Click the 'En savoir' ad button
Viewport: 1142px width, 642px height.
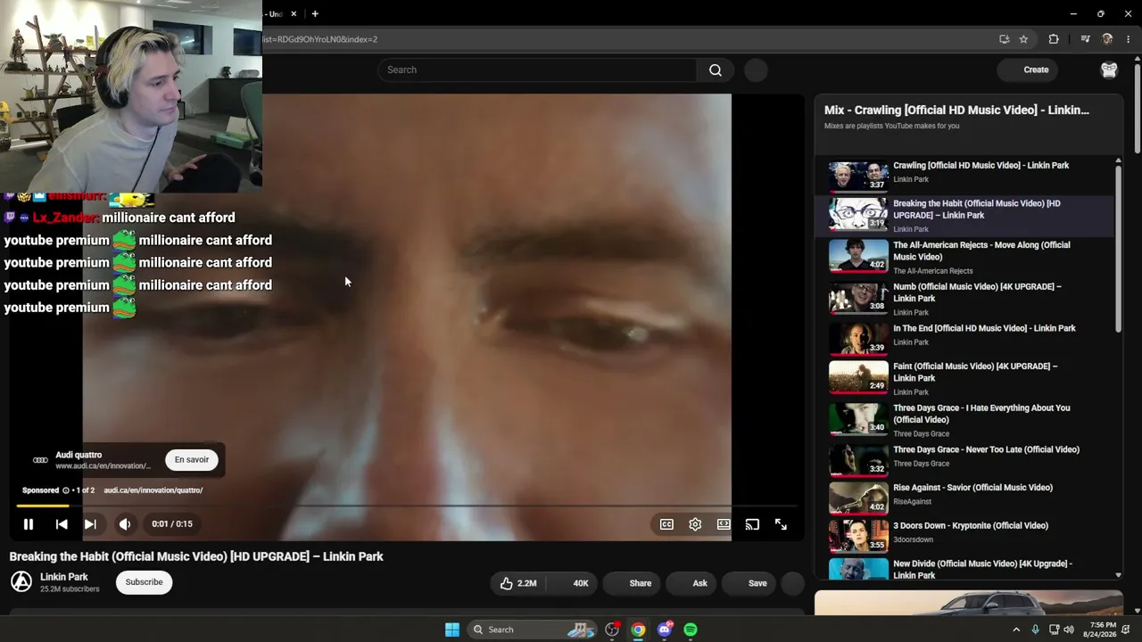click(192, 459)
